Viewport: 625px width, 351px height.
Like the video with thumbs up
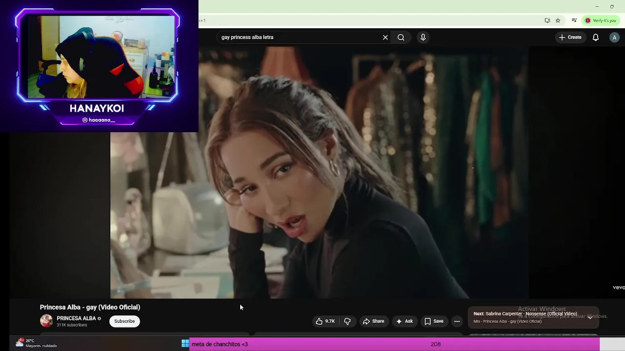point(325,321)
